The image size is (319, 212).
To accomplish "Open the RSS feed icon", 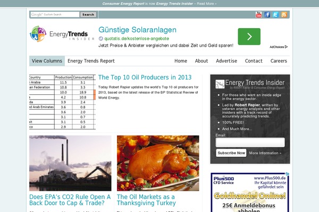I will [284, 15].
